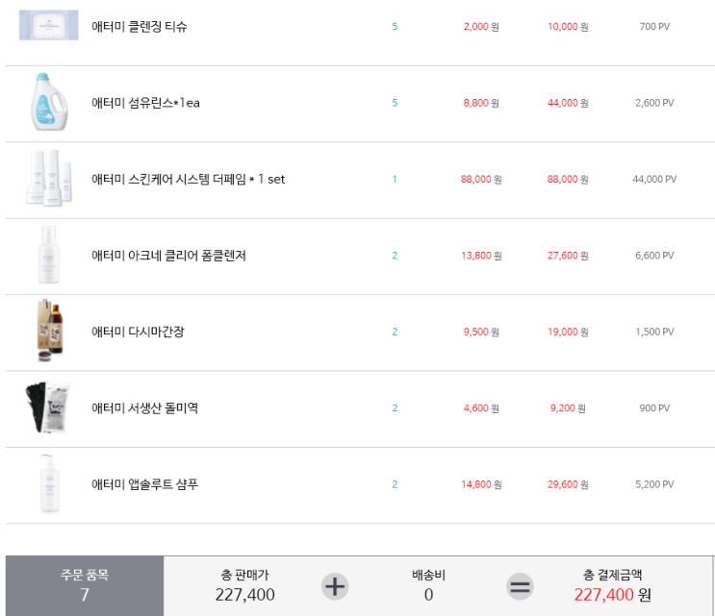715x616 pixels.
Task: Click the acne foam cleanser thumbnail
Action: coord(49,255)
